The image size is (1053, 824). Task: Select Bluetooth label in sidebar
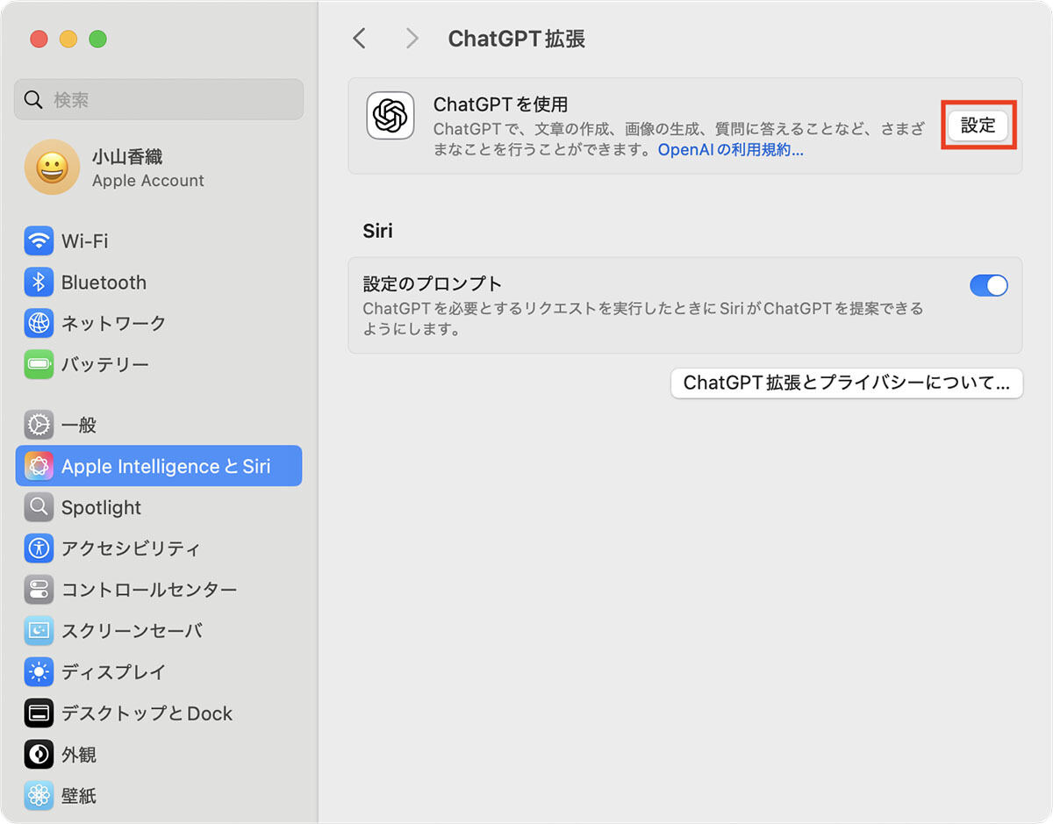tap(104, 283)
